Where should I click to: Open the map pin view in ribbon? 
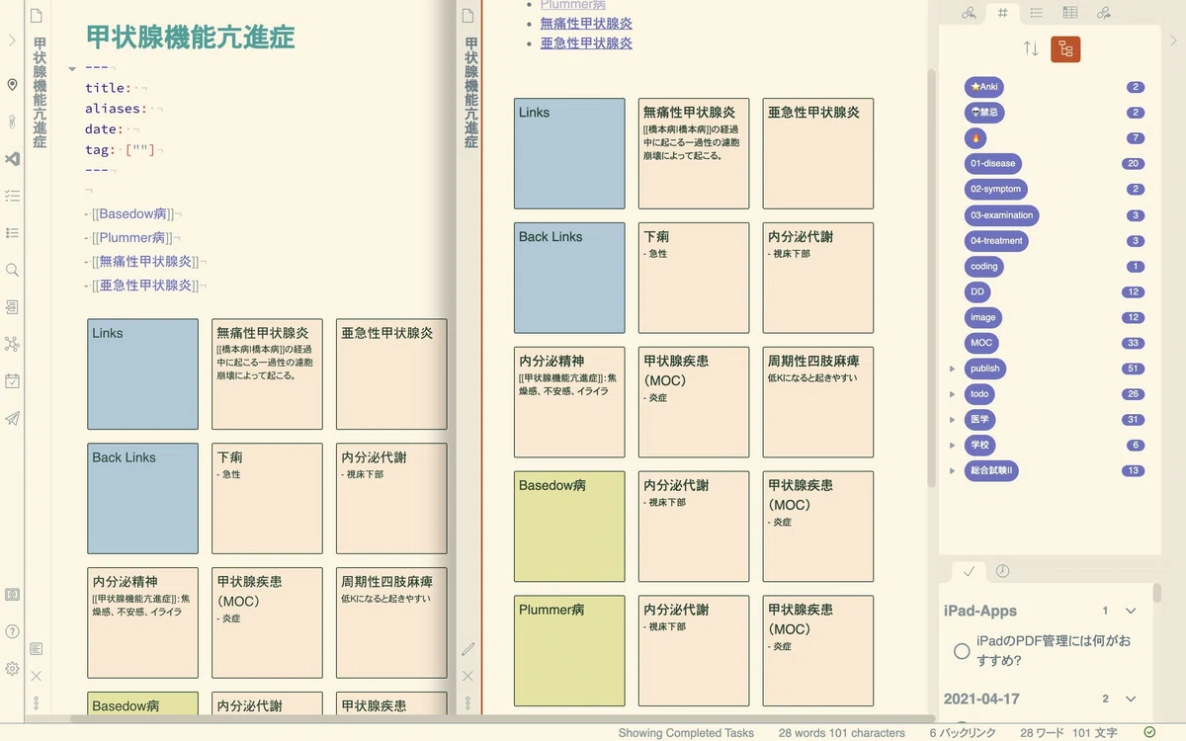(12, 85)
